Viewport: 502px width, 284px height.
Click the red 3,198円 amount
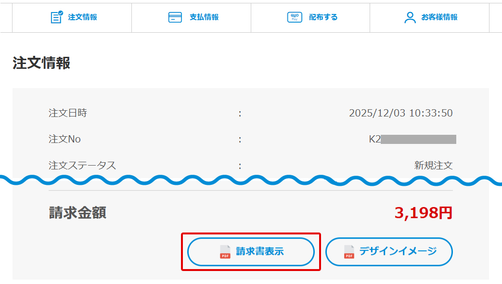pos(423,213)
